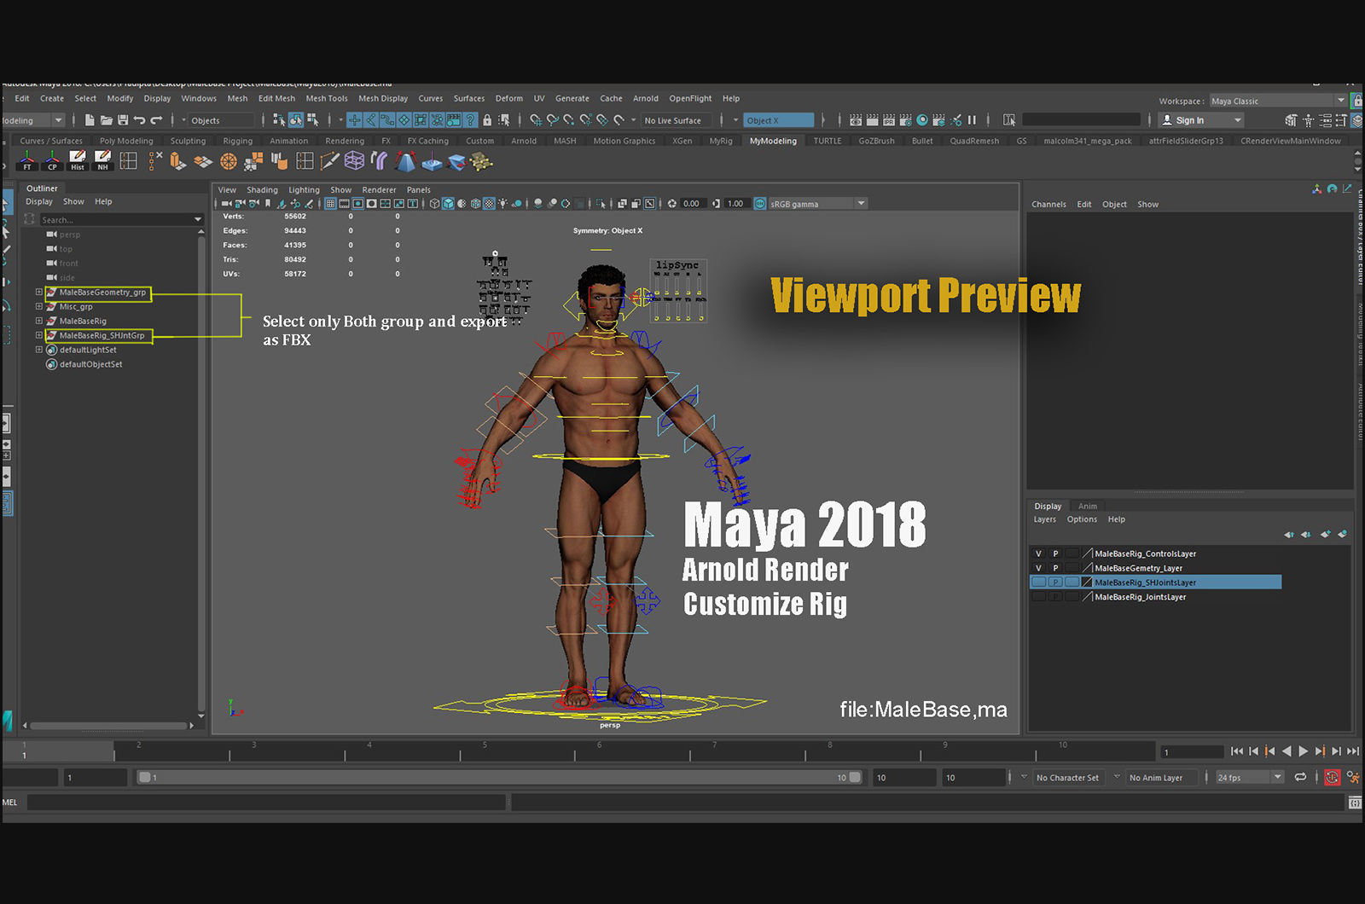Viewport: 1365px width, 904px height.
Task: Click the No Character Set button
Action: [x=1067, y=777]
